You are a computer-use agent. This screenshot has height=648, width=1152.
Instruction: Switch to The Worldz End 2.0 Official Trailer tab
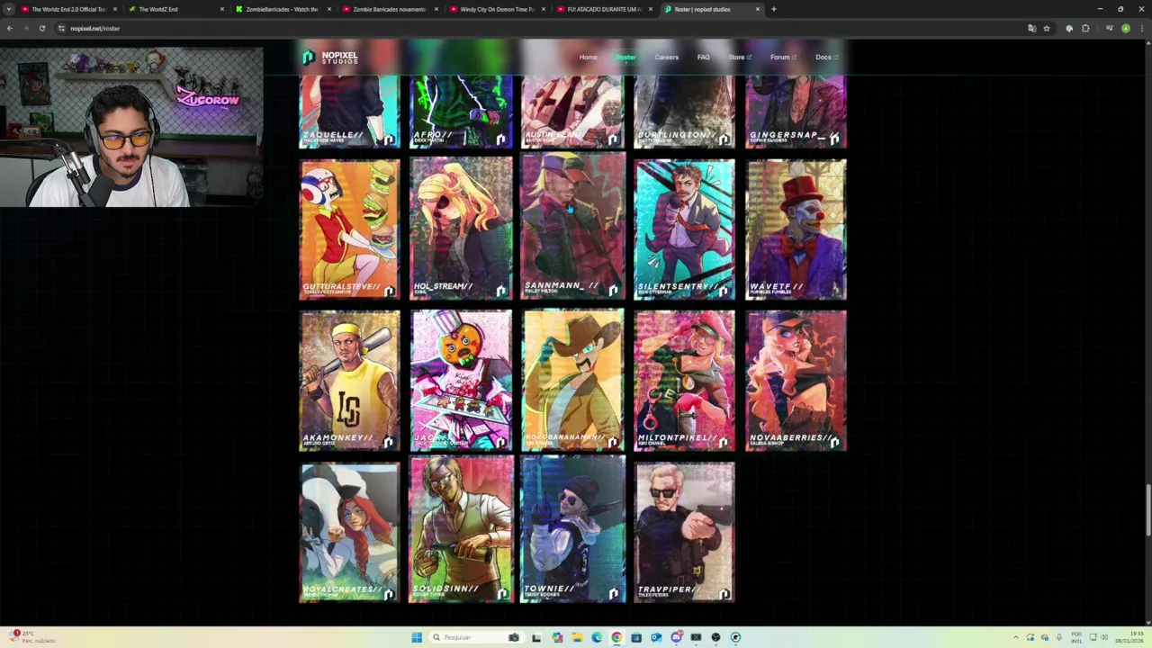pyautogui.click(x=68, y=9)
